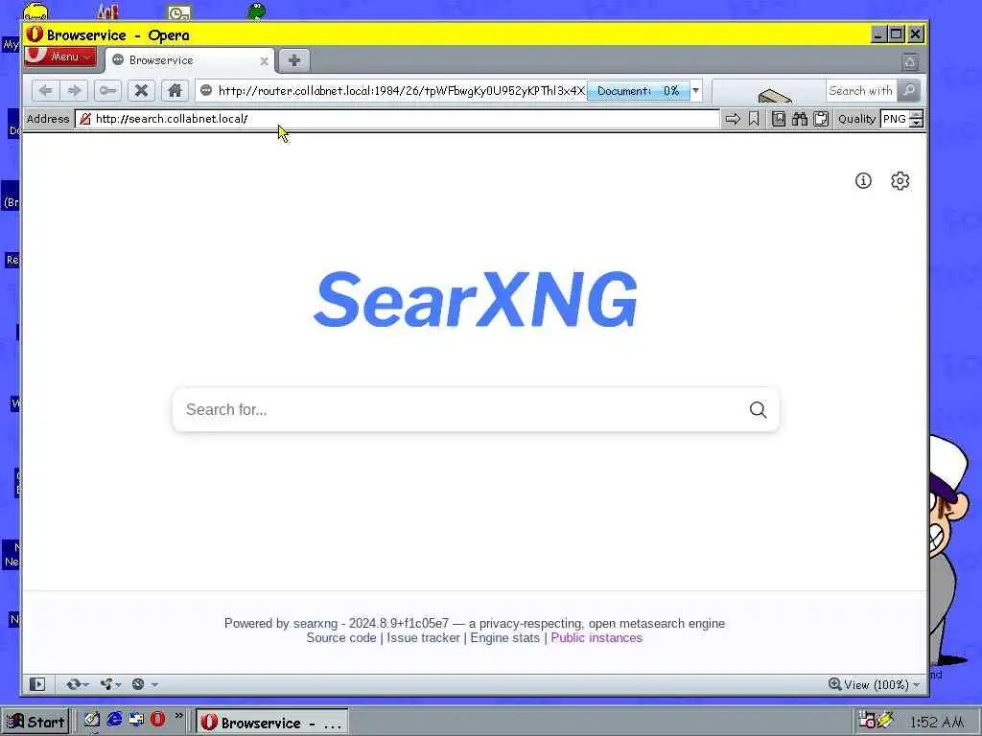Screen dimensions: 982x736
Task: Go to the home page icon
Action: [175, 91]
